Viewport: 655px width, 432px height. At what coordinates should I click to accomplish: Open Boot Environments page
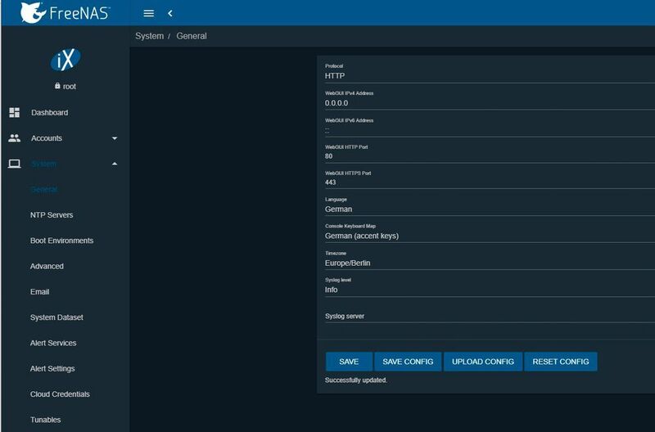point(62,241)
